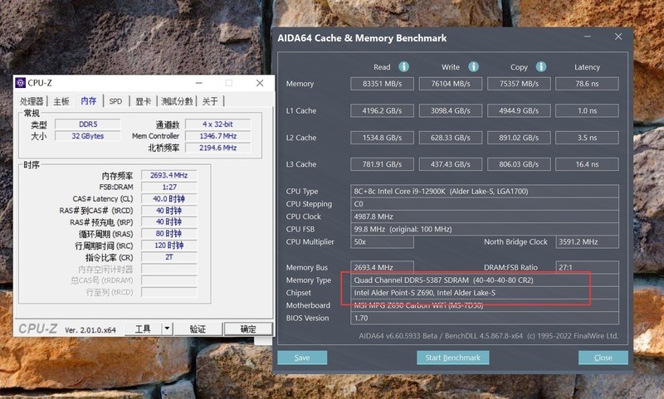Click the CPU-Z title bar logo icon
664x399 pixels.
pos(20,82)
